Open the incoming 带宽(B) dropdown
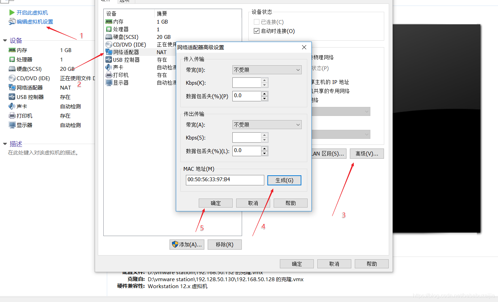 pos(267,70)
